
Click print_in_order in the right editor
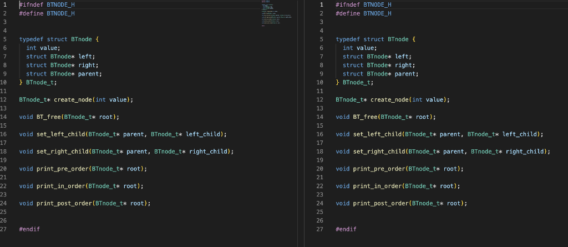pyautogui.click(x=377, y=186)
